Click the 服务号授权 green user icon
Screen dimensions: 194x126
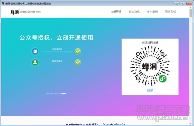pos(35,62)
